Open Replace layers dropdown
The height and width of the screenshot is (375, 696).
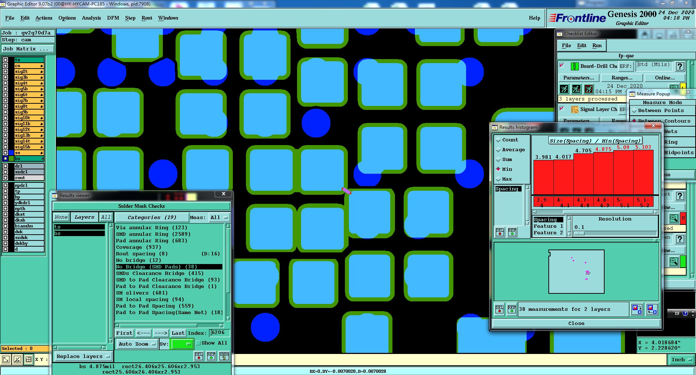coord(83,357)
